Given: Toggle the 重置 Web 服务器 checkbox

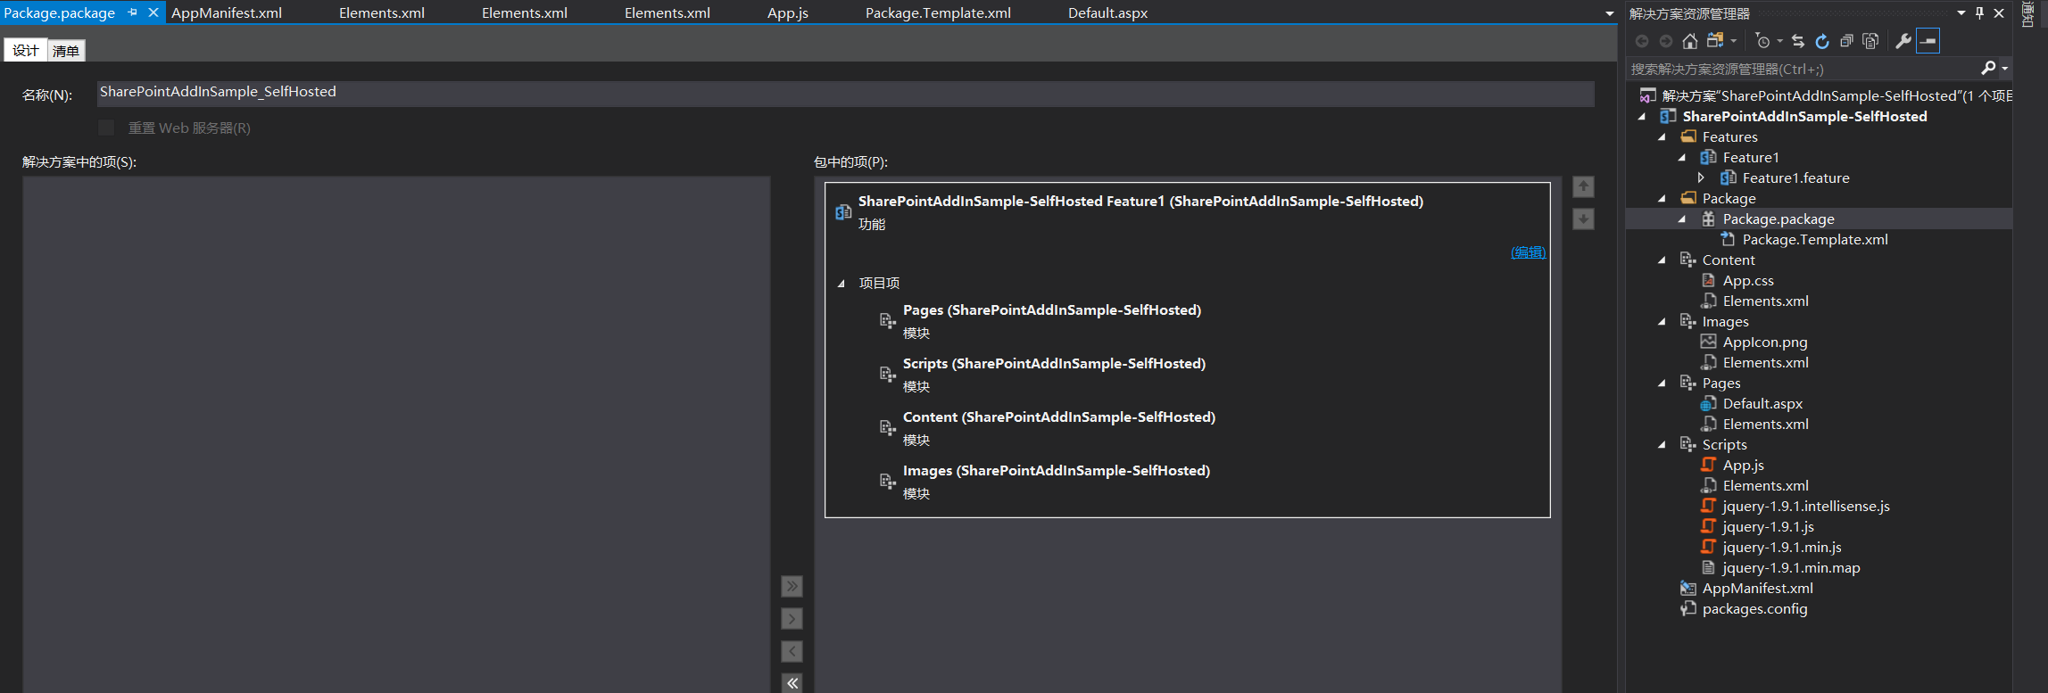Looking at the screenshot, I should (106, 128).
